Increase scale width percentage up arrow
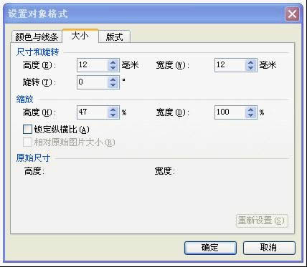This screenshot has width=307, height=267. point(250,110)
